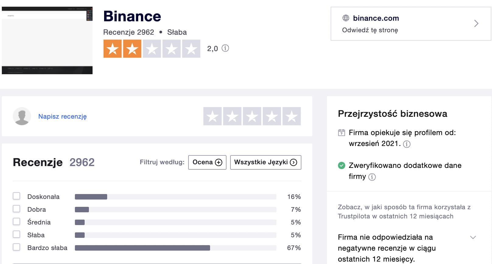Image resolution: width=492 pixels, height=264 pixels.
Task: Open the Ocena filter dropdown
Action: [207, 162]
